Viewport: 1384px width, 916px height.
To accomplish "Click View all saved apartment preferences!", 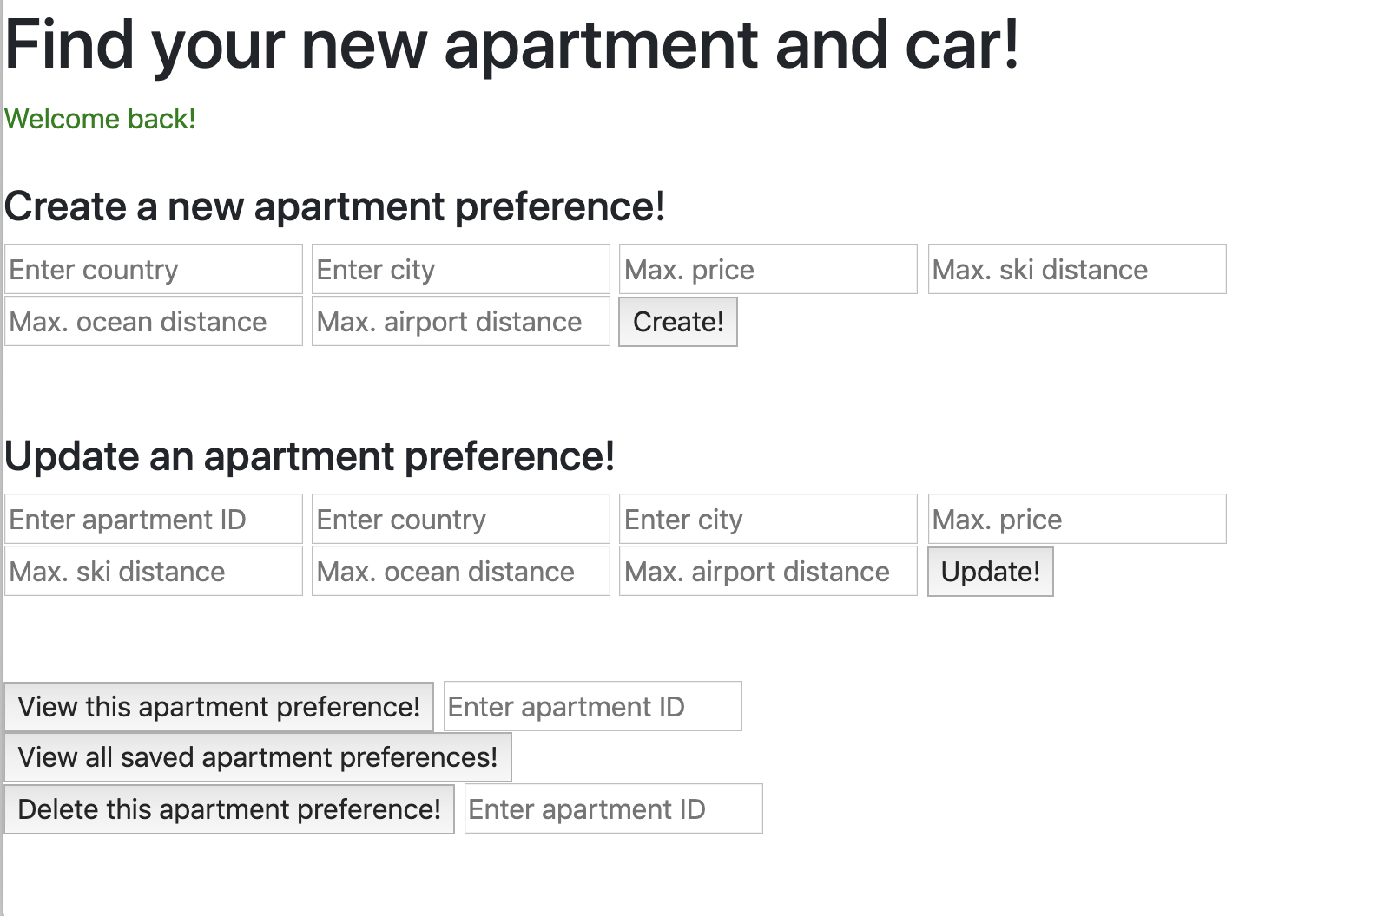I will pyautogui.click(x=258, y=757).
